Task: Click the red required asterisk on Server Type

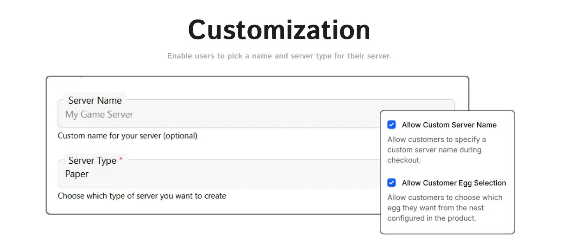Action: (121, 160)
